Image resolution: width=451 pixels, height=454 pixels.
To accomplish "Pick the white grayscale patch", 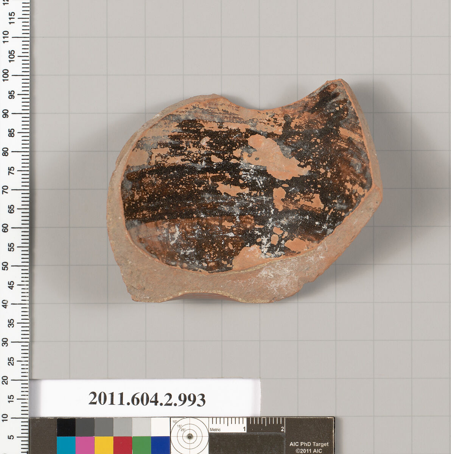I will (x=160, y=427).
